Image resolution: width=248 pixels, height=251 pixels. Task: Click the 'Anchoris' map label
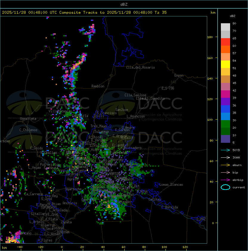(x=70, y=203)
